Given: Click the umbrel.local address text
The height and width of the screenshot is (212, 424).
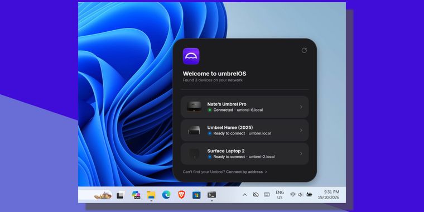Looking at the screenshot, I should [x=259, y=133].
